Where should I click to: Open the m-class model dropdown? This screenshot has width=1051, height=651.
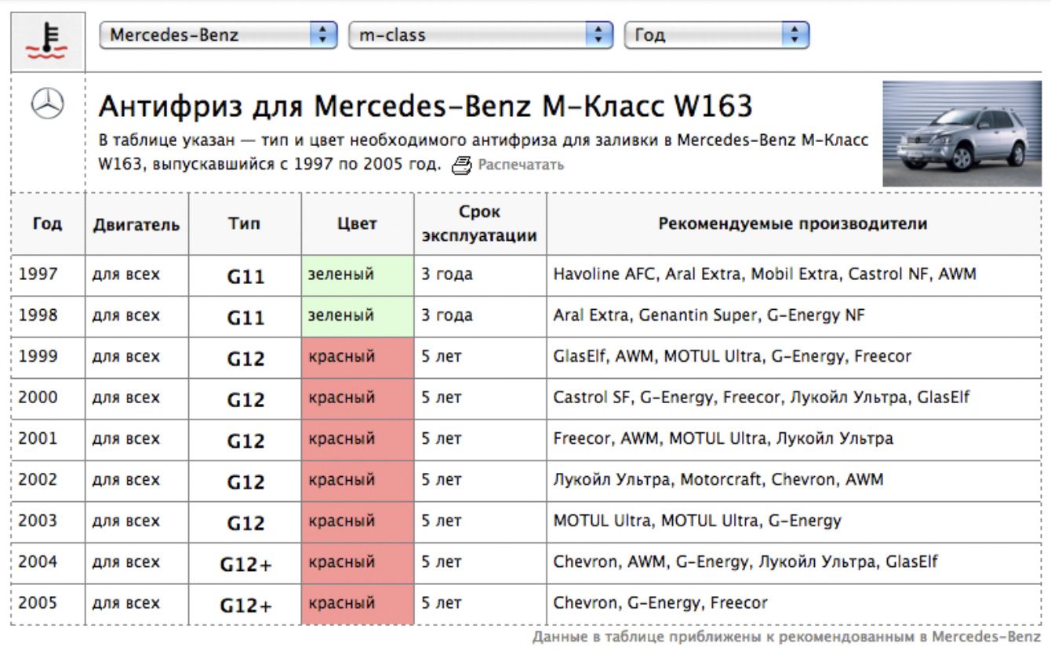tap(480, 35)
